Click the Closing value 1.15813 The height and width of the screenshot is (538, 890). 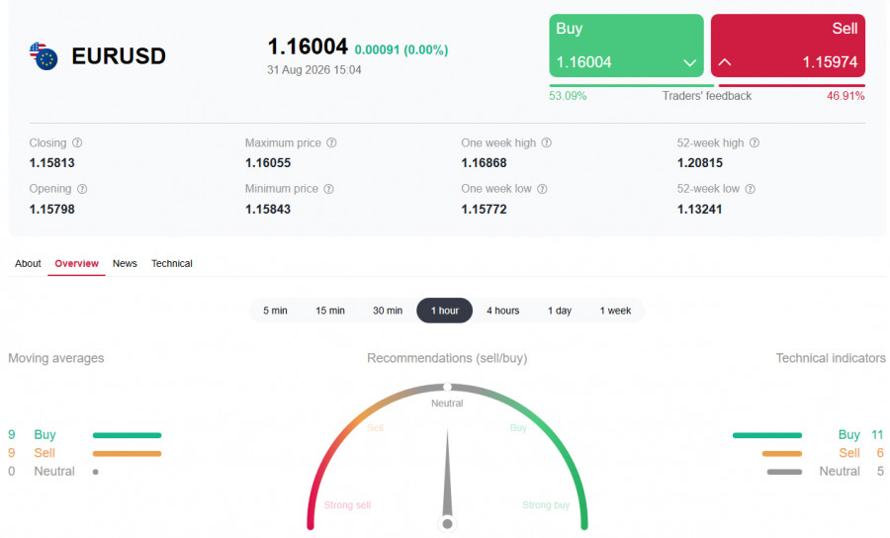(52, 163)
